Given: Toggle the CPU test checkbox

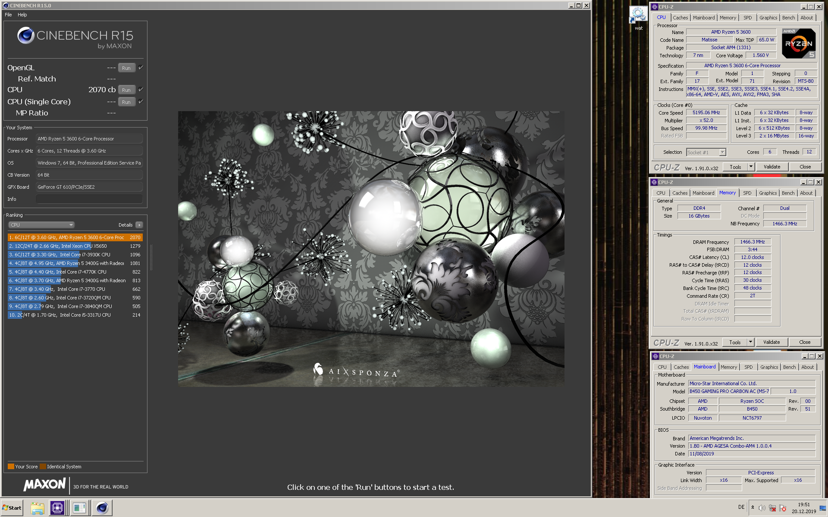Looking at the screenshot, I should [x=141, y=90].
